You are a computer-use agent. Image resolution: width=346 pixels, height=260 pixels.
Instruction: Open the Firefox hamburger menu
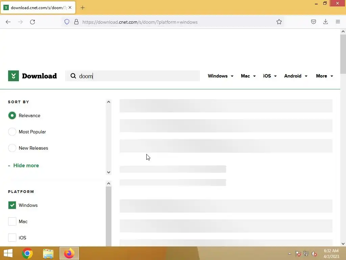click(x=338, y=22)
